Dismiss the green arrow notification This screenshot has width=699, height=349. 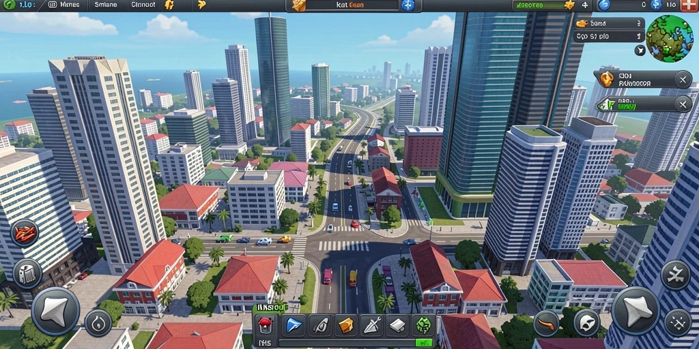[x=683, y=104]
